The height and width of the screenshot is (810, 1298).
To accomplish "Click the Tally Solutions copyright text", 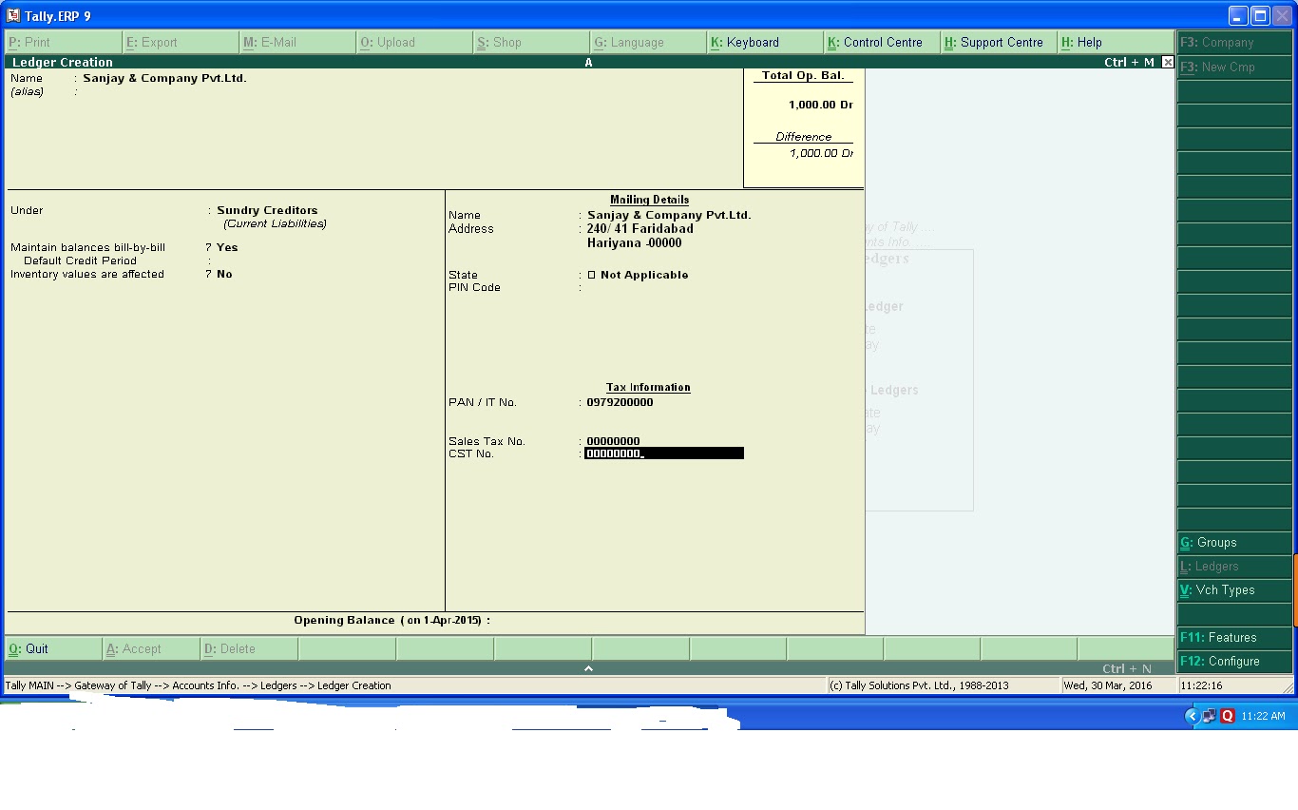I will point(919,685).
